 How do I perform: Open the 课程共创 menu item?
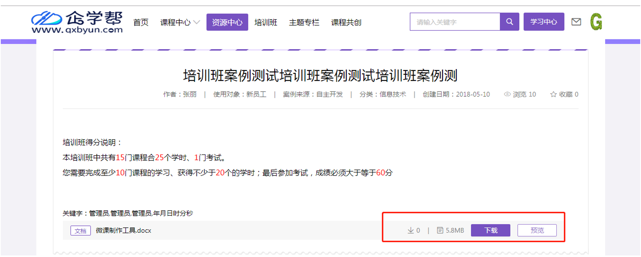pos(346,22)
